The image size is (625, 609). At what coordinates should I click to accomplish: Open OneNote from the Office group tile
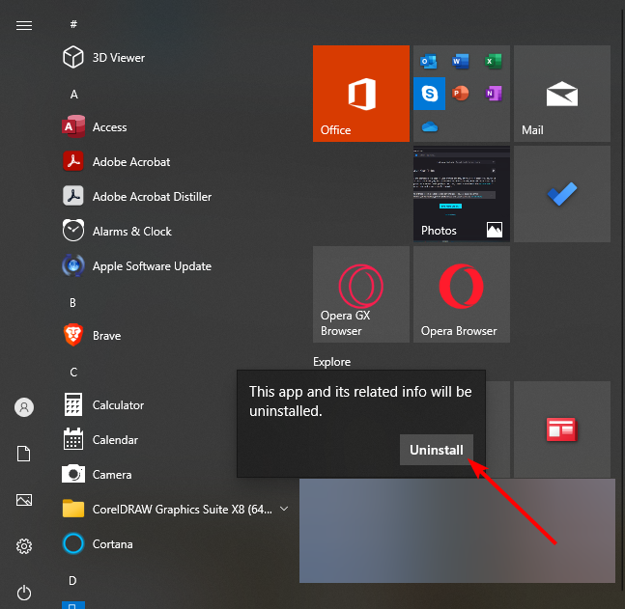pyautogui.click(x=494, y=94)
